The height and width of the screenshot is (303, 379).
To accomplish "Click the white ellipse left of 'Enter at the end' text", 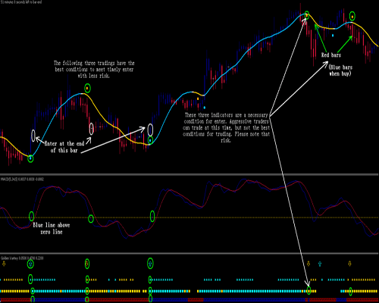I will click(33, 136).
